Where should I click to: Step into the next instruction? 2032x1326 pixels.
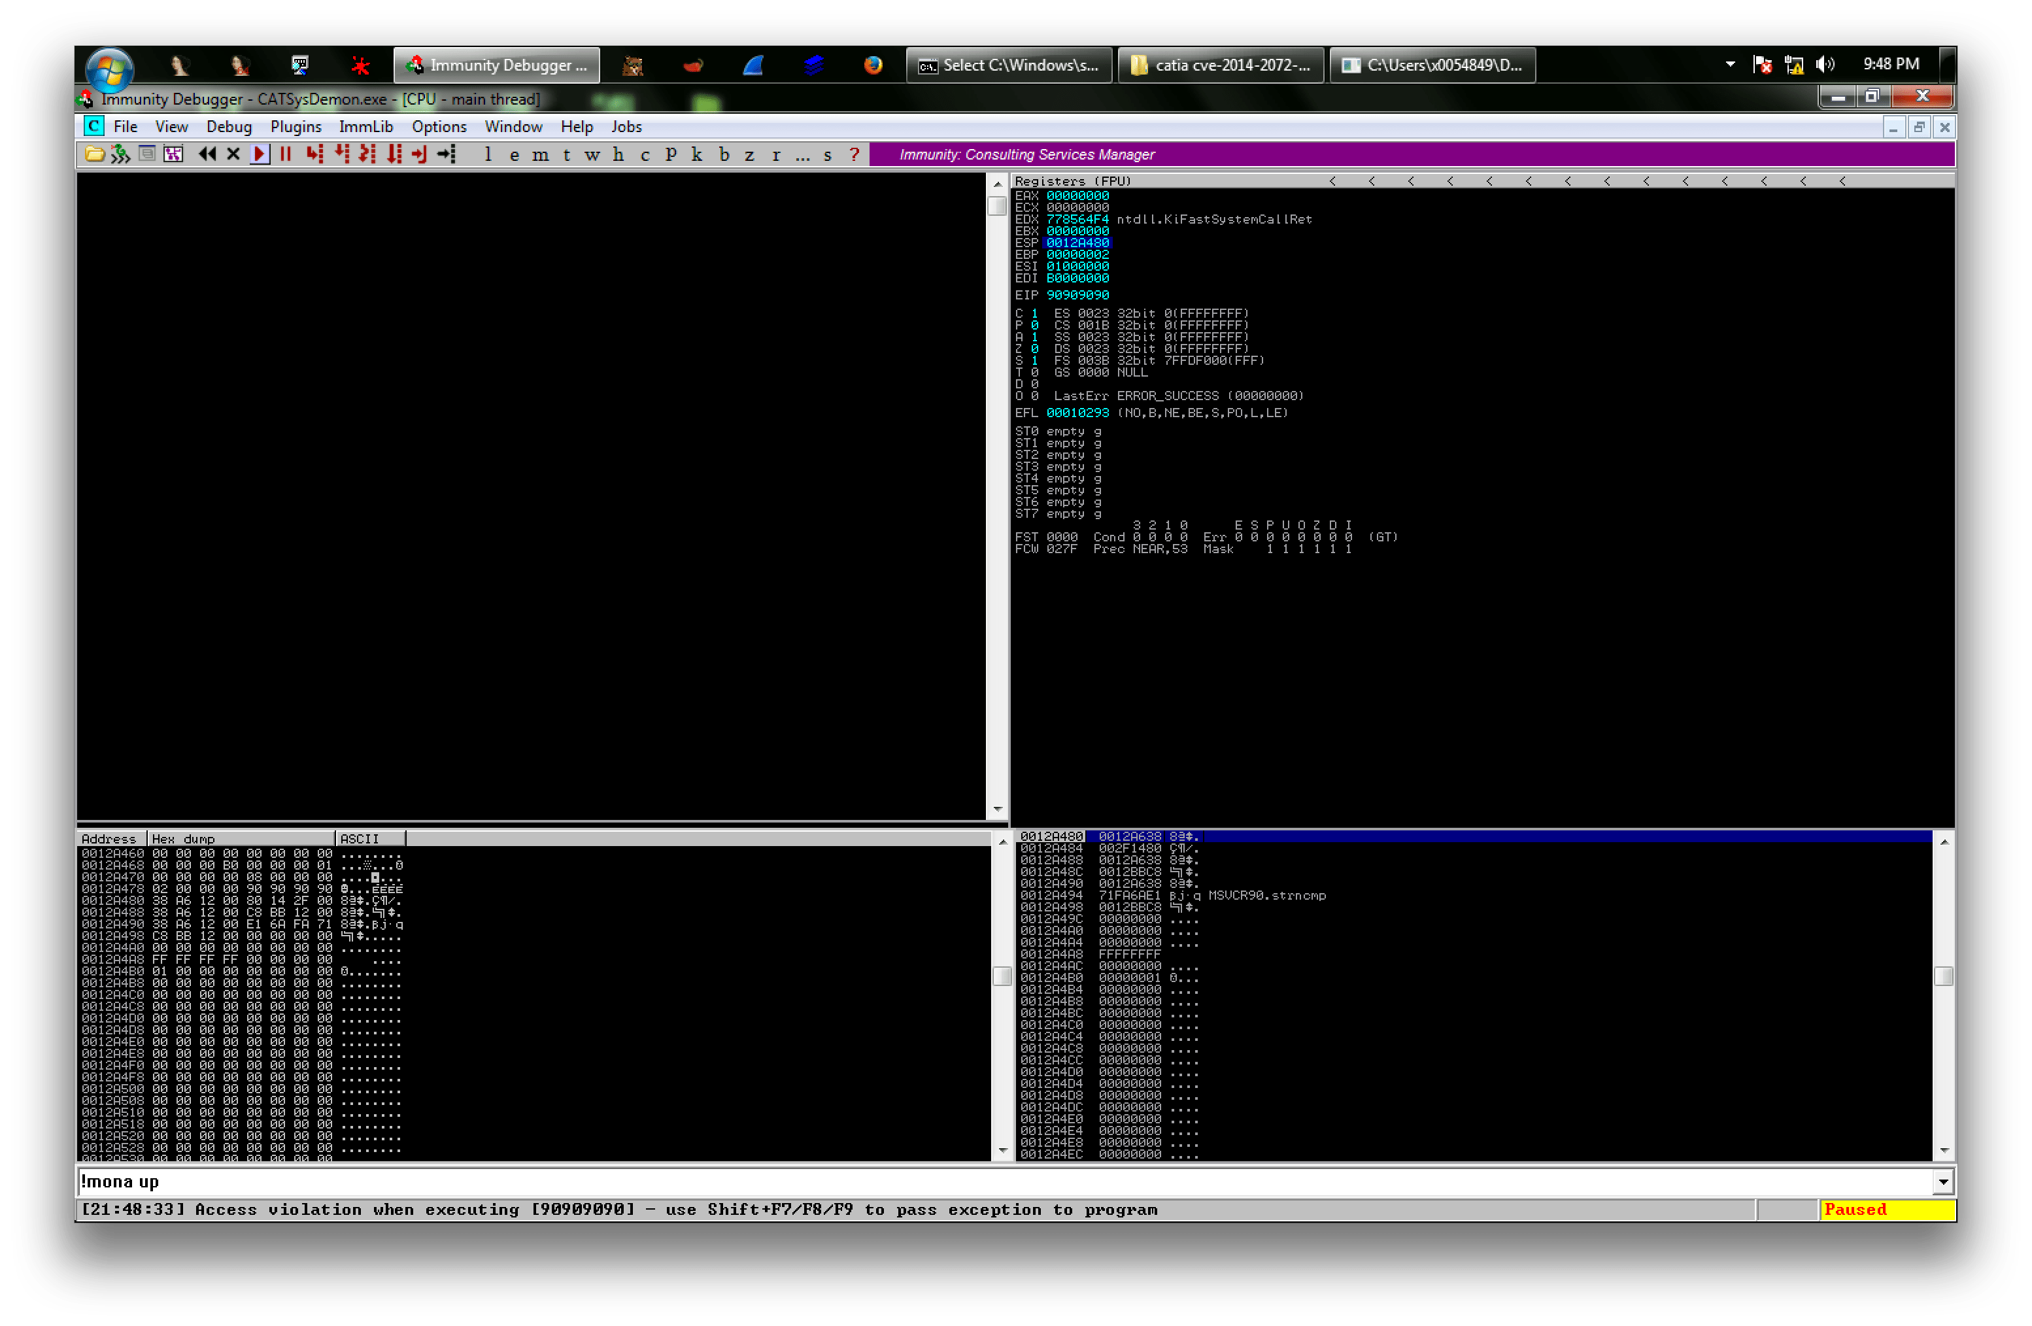coord(315,154)
